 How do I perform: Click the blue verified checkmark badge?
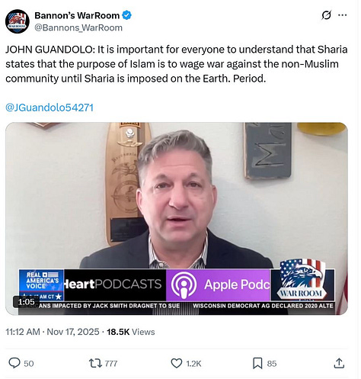[x=127, y=15]
